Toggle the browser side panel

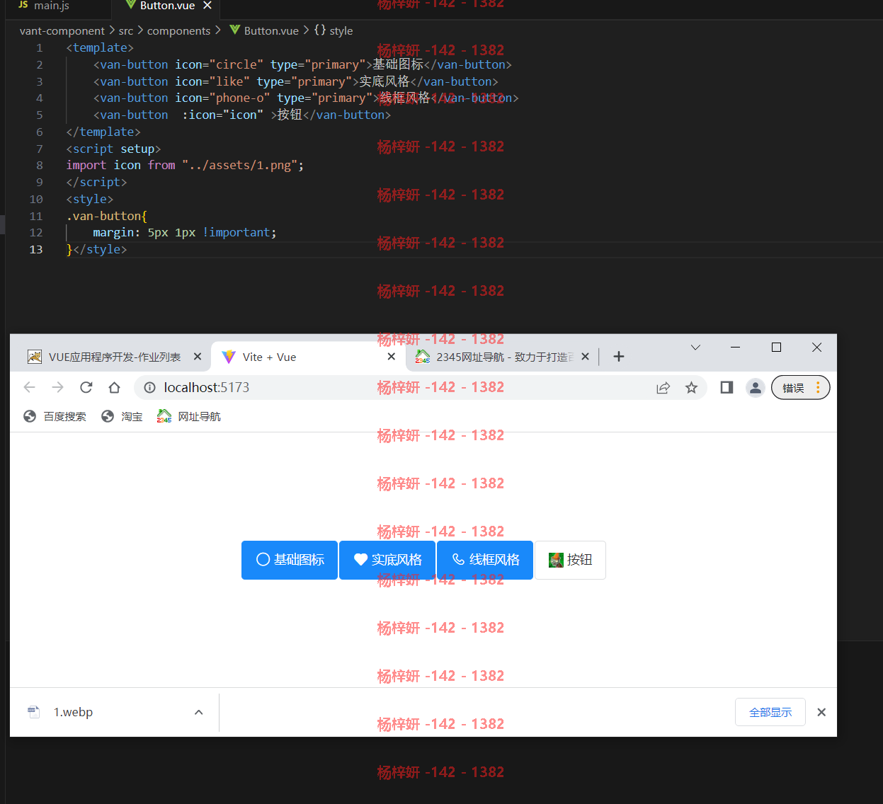click(x=727, y=388)
